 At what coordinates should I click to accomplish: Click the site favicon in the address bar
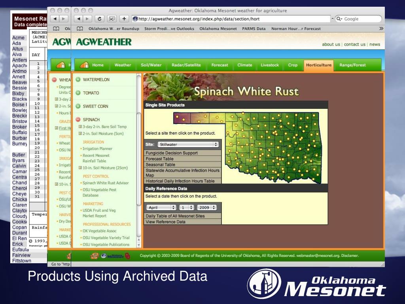coord(135,19)
